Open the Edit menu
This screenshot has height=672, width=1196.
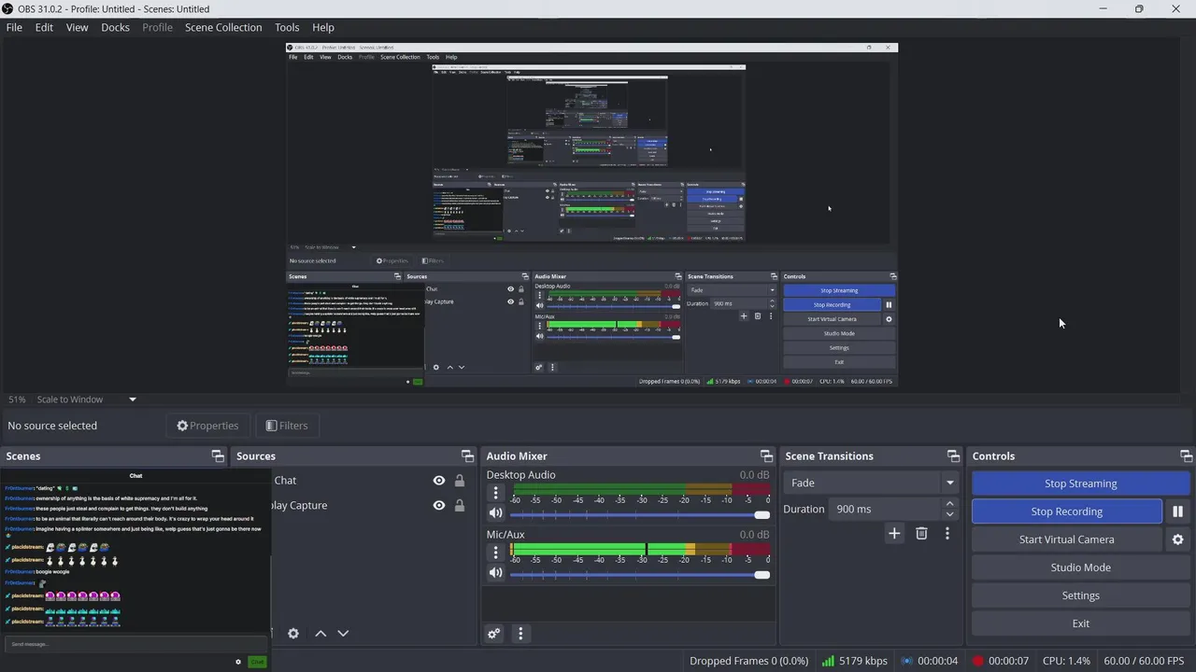(x=44, y=27)
